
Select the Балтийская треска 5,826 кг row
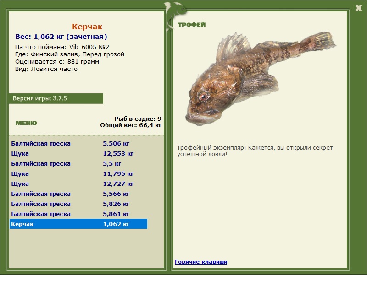pyautogui.click(x=78, y=204)
